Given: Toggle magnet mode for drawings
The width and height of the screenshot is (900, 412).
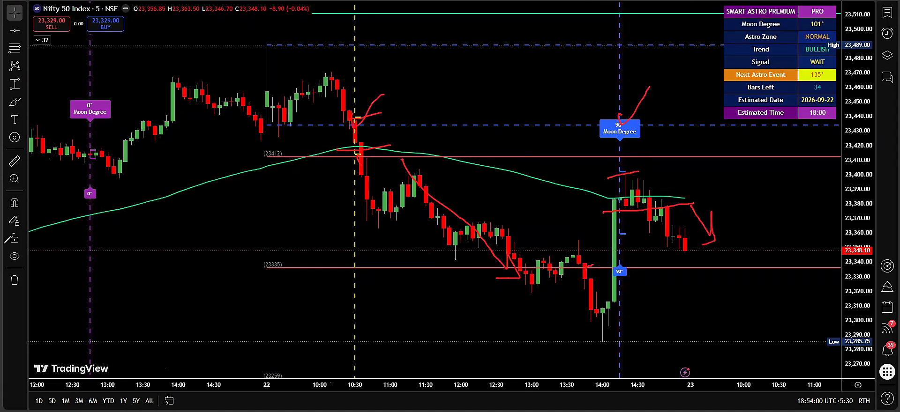Looking at the screenshot, I should point(15,203).
